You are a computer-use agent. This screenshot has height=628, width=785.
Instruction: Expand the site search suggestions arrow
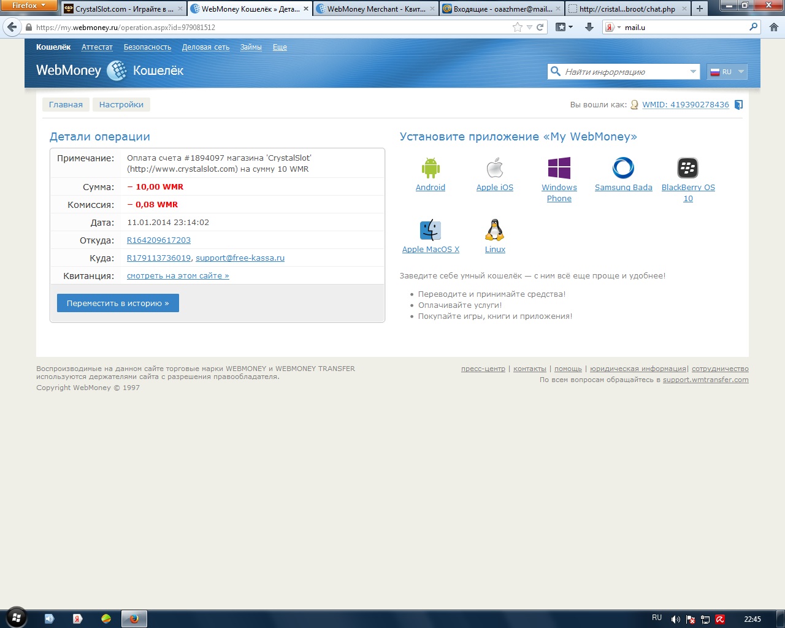[x=693, y=72]
